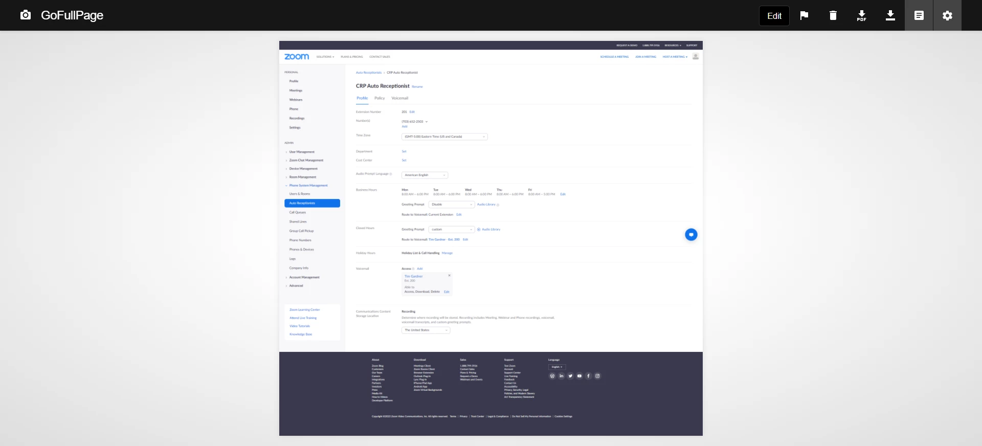Click Schedule a Meeting link
The width and height of the screenshot is (982, 446).
click(x=614, y=57)
